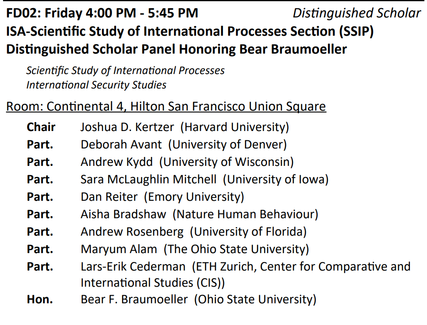Viewport: 427px width, 325px height.
Task: Select honoree Bear F. Braumoeller
Action: coord(134,299)
